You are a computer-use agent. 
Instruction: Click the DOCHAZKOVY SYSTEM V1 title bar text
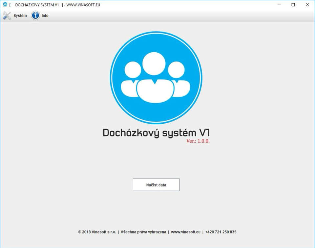coord(37,5)
